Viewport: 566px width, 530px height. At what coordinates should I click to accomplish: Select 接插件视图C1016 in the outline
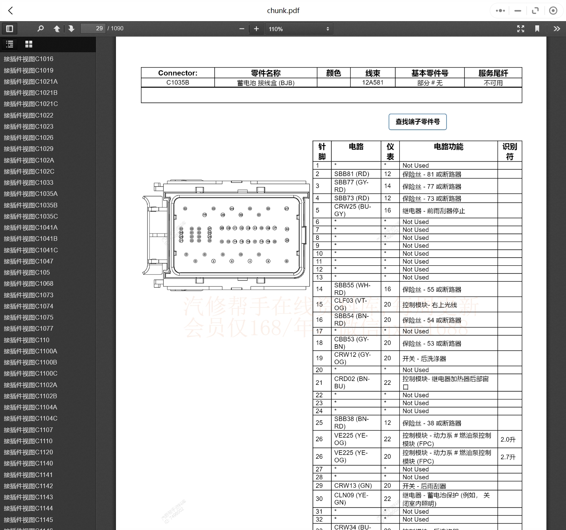click(x=28, y=58)
